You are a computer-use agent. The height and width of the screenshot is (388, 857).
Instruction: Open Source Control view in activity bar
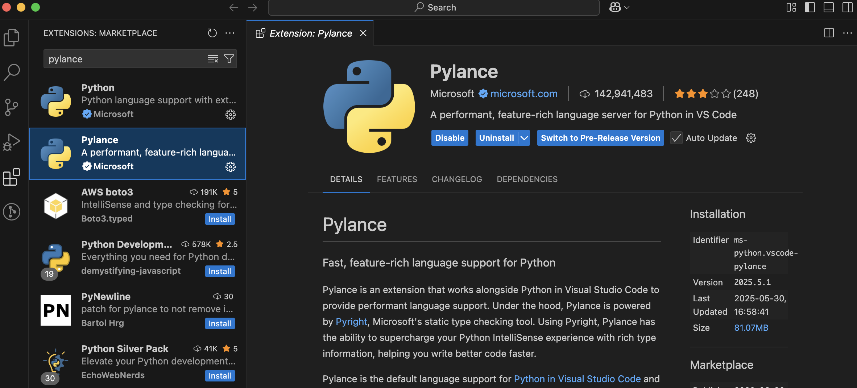click(12, 107)
